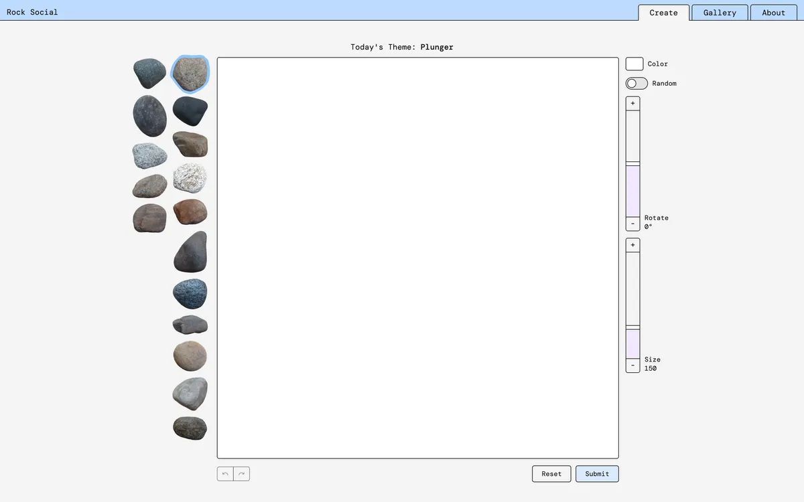Select the highlighted tan granite rock
The width and height of the screenshot is (804, 502).
(190, 74)
